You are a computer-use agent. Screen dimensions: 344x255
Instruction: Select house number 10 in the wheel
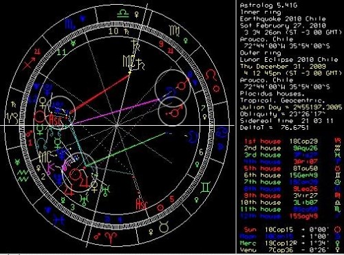point(114,31)
